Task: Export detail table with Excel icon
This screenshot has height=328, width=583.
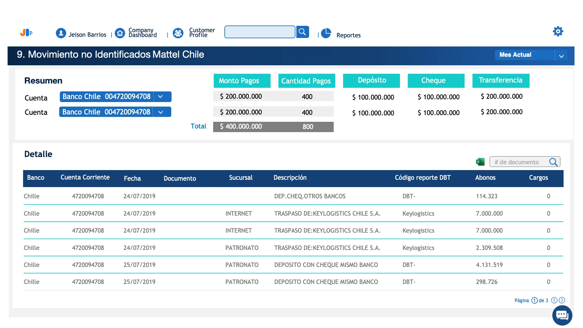Action: coord(480,162)
